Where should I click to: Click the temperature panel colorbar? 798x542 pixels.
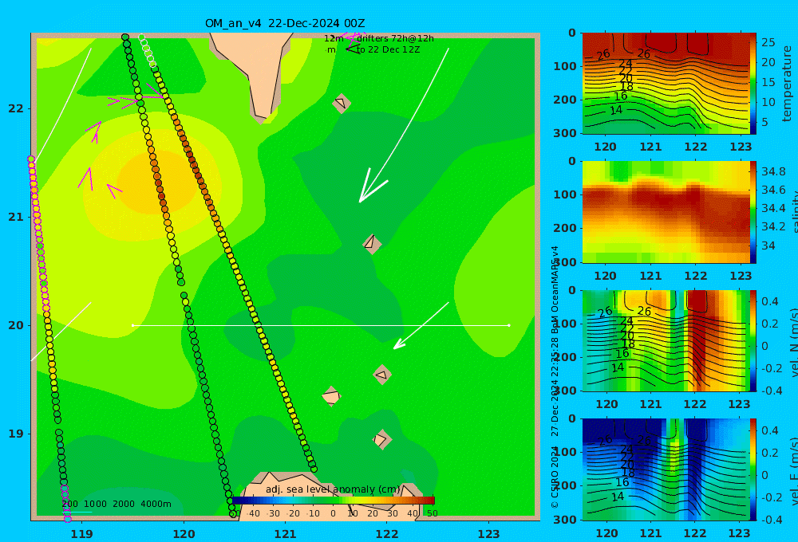click(753, 84)
